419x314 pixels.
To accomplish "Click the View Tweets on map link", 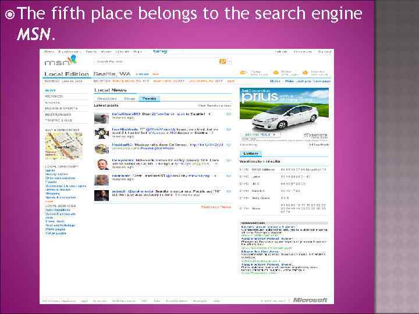I will pos(214,105).
